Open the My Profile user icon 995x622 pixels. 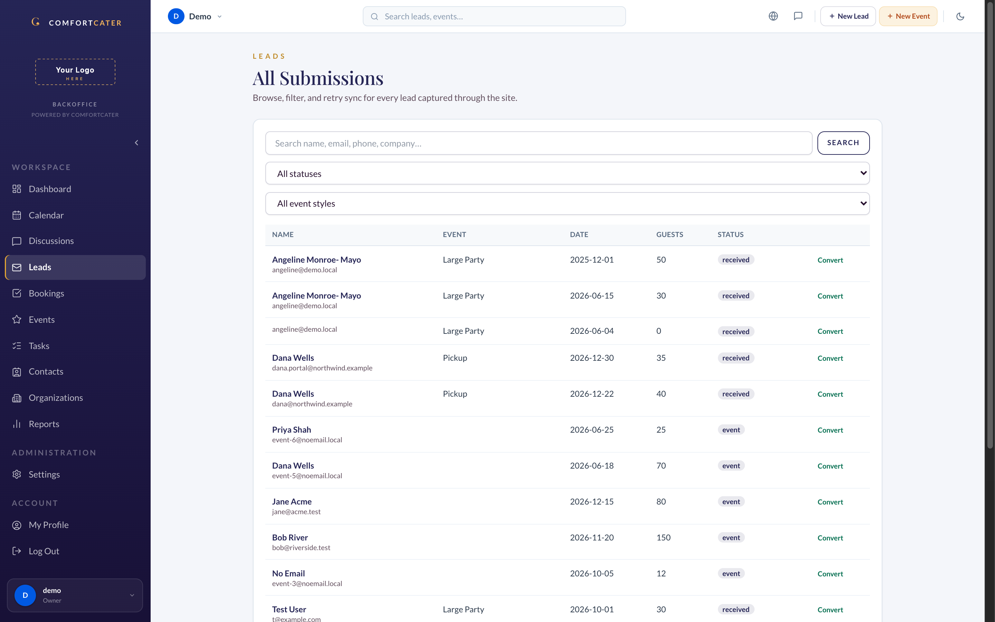coord(17,525)
